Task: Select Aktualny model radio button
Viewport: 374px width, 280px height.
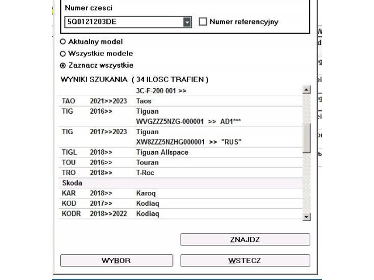Action: click(63, 42)
